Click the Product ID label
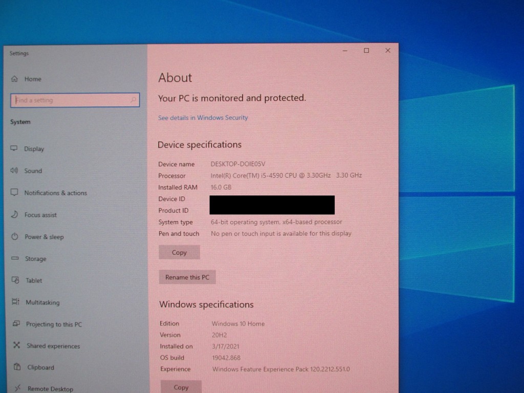Viewport: 524px width, 393px height. (173, 210)
